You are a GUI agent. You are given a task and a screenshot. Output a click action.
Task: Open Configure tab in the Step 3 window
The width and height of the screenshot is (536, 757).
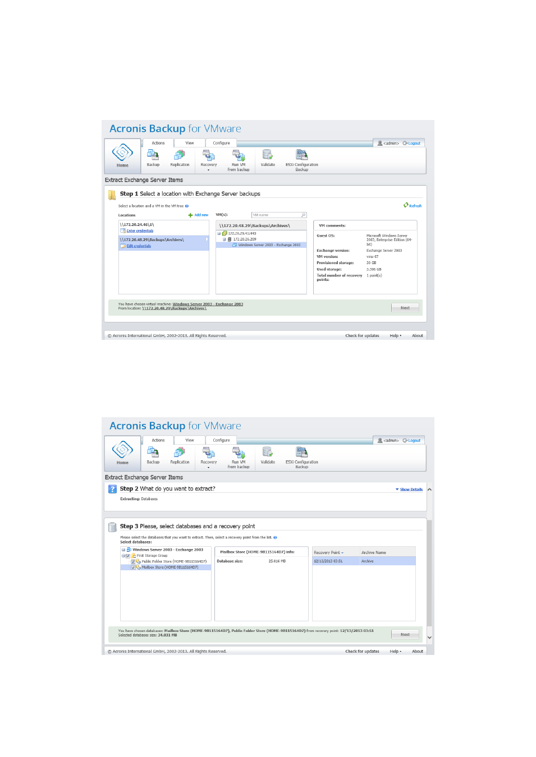tap(221, 440)
